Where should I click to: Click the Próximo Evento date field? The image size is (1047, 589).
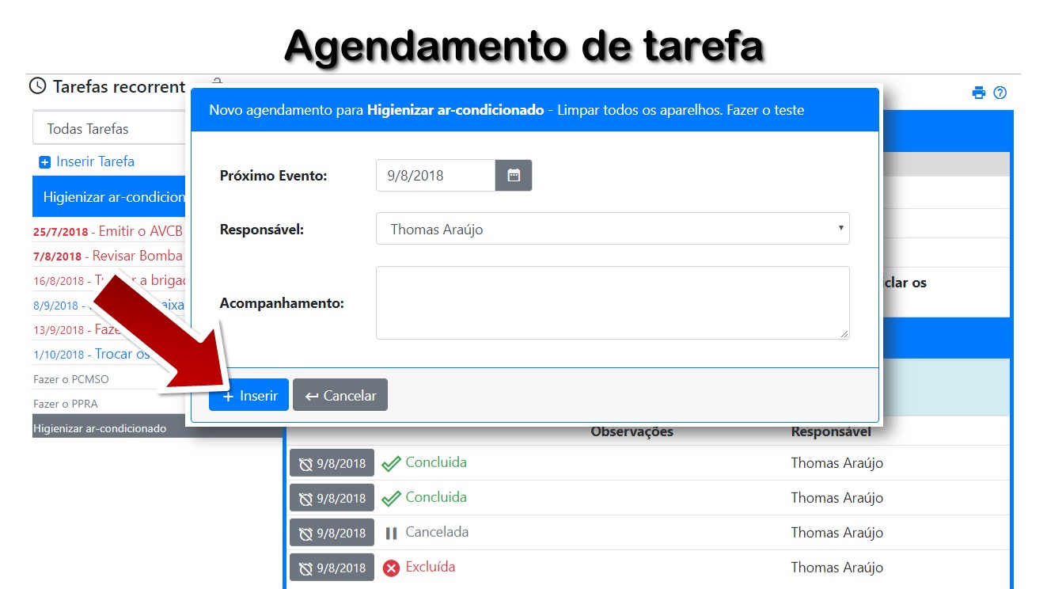tap(435, 176)
